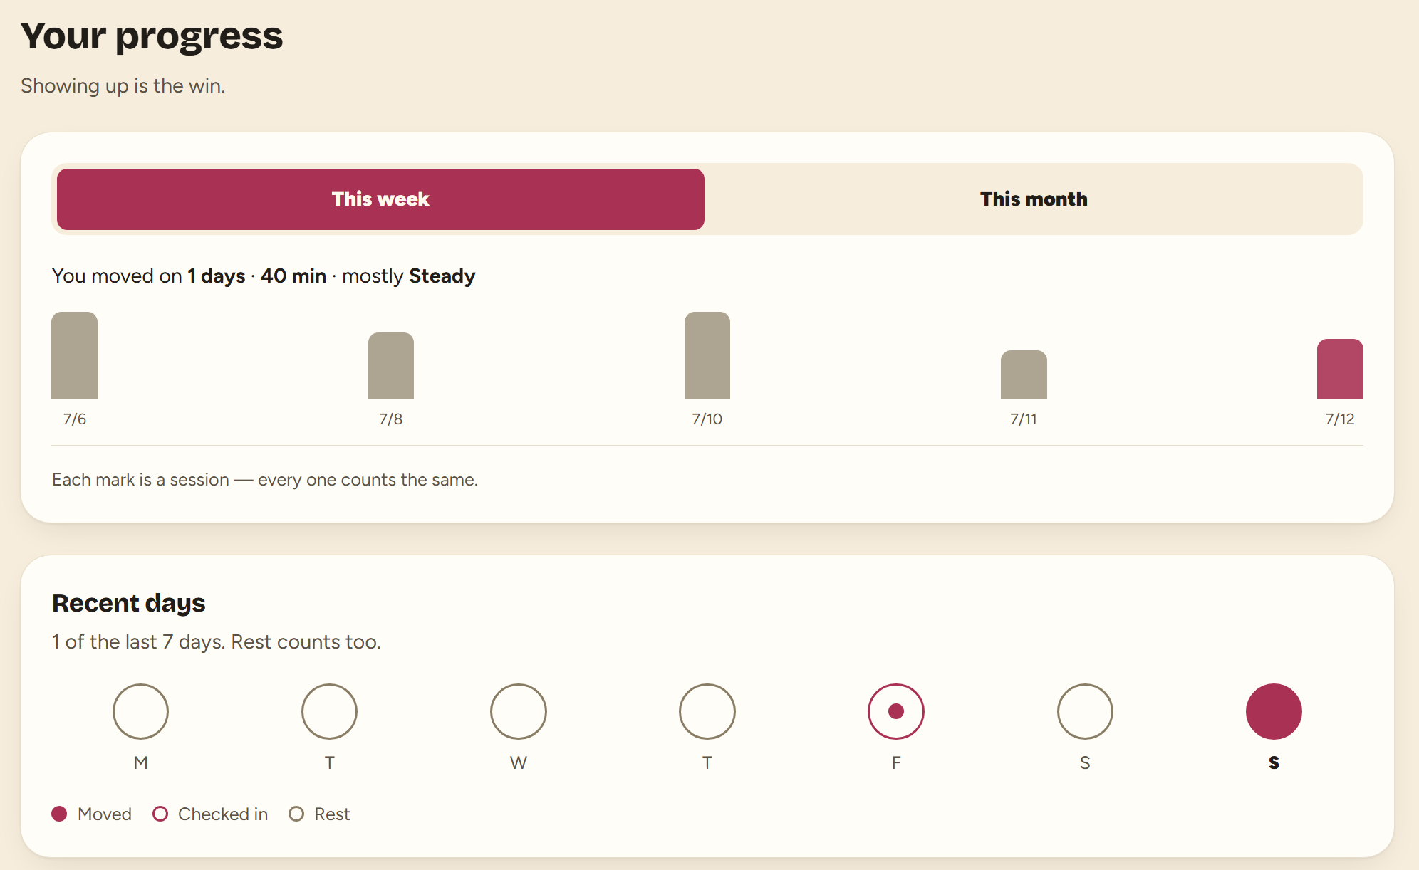Viewport: 1419px width, 870px height.
Task: Switch to the This week tab
Action: pyautogui.click(x=380, y=199)
